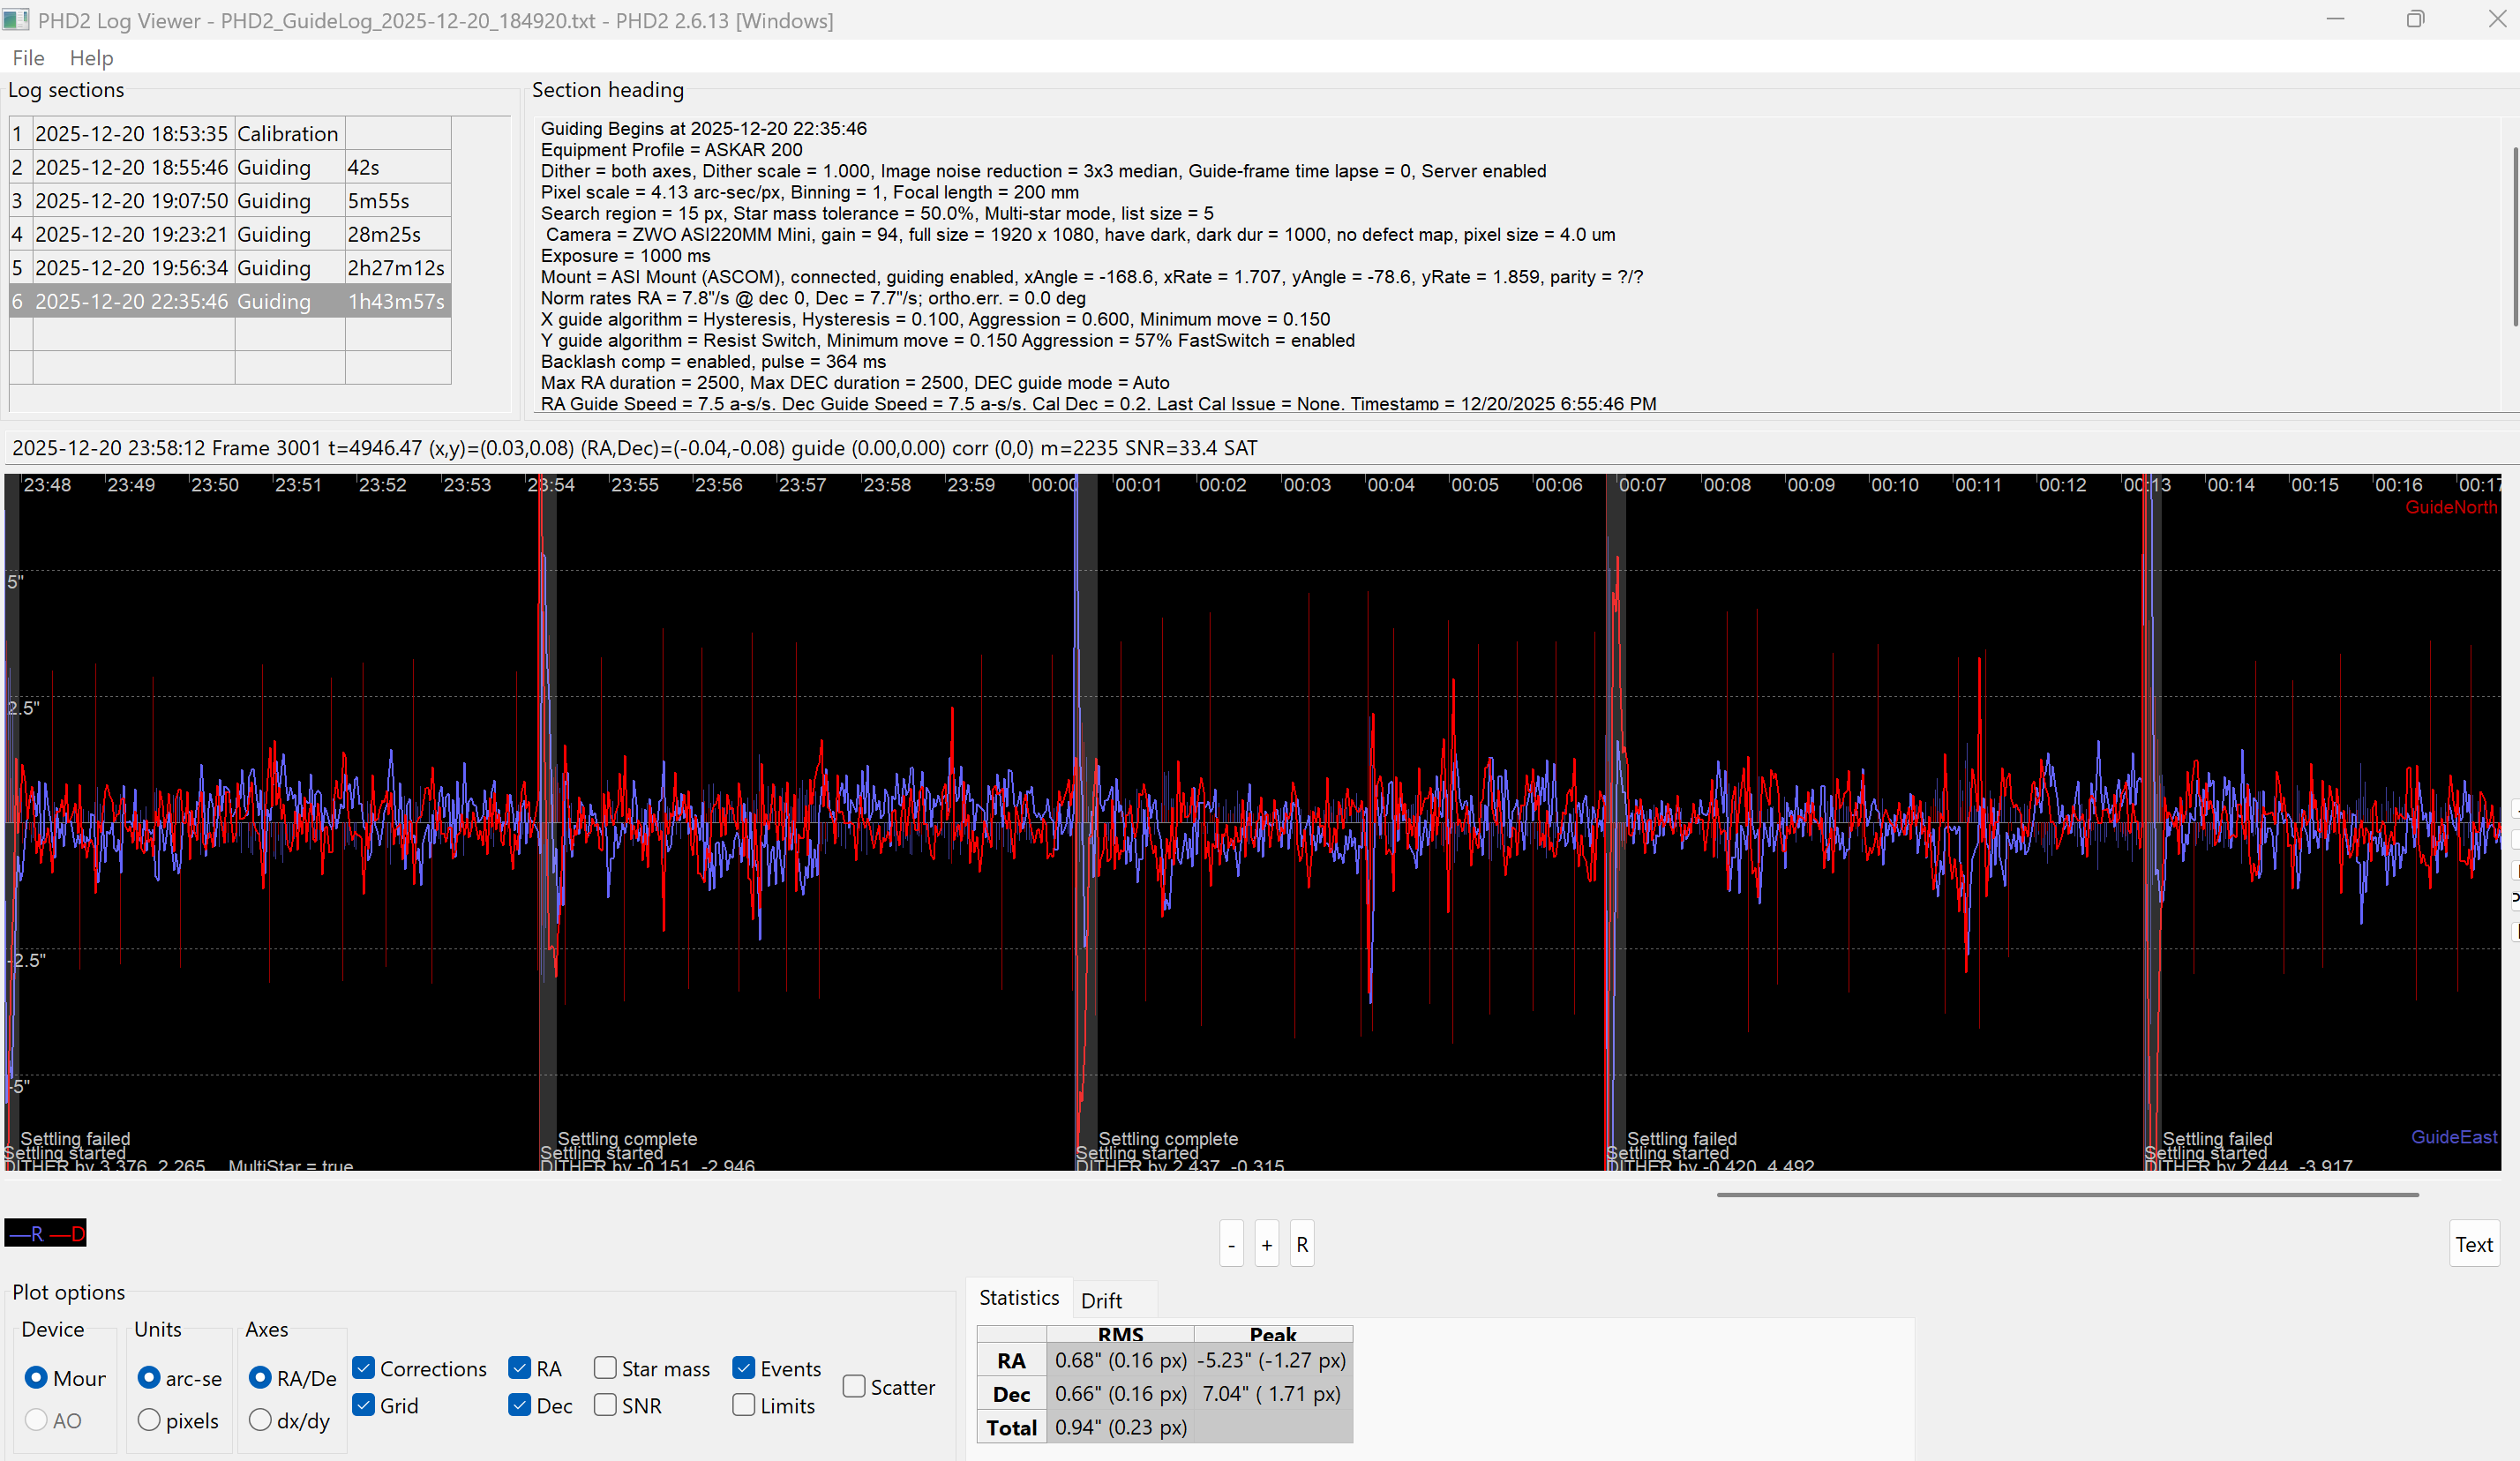Switch to the Drift tab

[1101, 1300]
